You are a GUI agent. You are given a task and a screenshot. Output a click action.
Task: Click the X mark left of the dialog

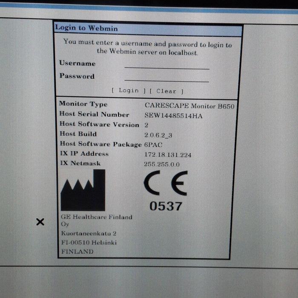click(40, 222)
